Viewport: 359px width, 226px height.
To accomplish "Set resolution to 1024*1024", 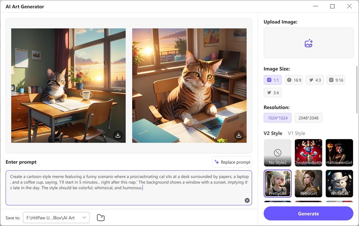I will 278,118.
